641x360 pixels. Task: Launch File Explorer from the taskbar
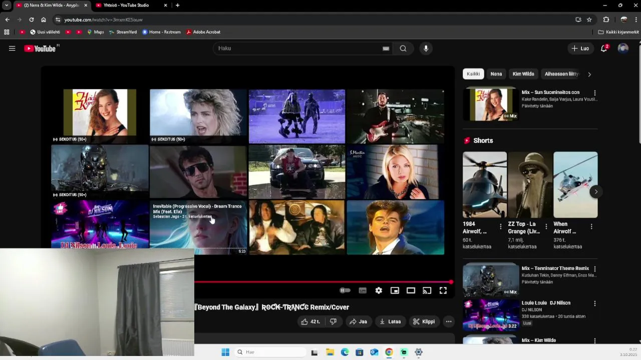[330, 352]
